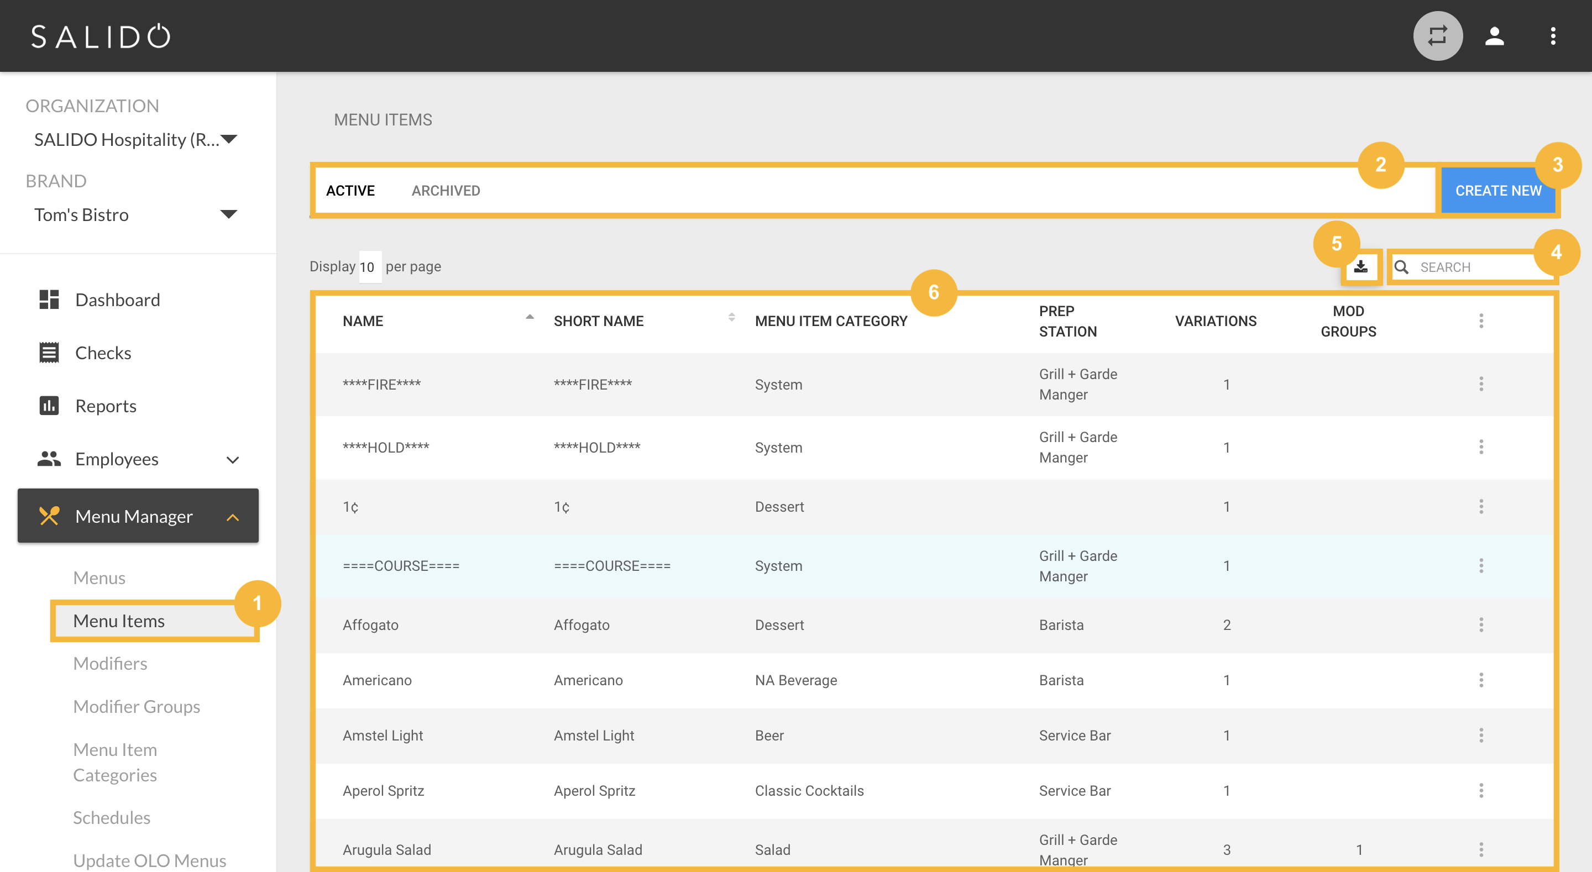
Task: Click the download export icon
Action: coord(1360,267)
